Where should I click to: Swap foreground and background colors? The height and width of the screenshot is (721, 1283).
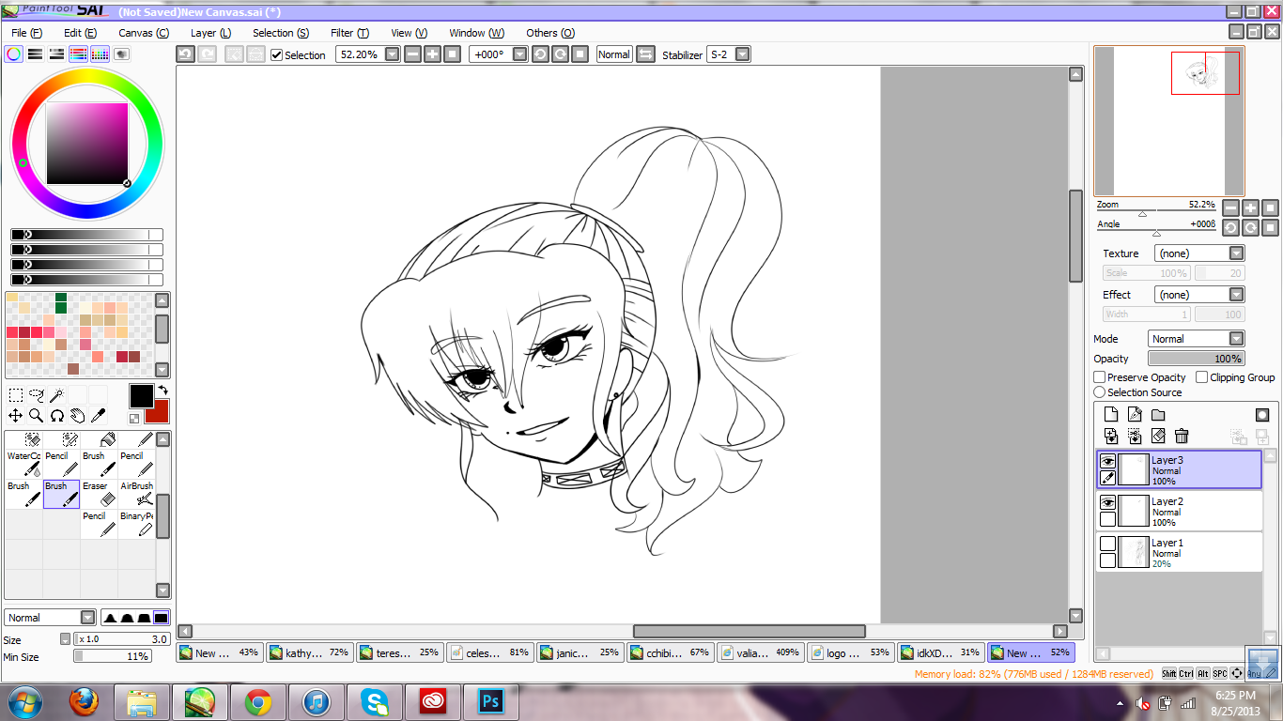[162, 390]
